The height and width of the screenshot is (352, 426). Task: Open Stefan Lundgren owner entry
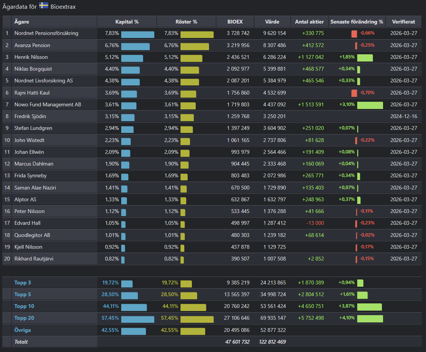(x=33, y=128)
